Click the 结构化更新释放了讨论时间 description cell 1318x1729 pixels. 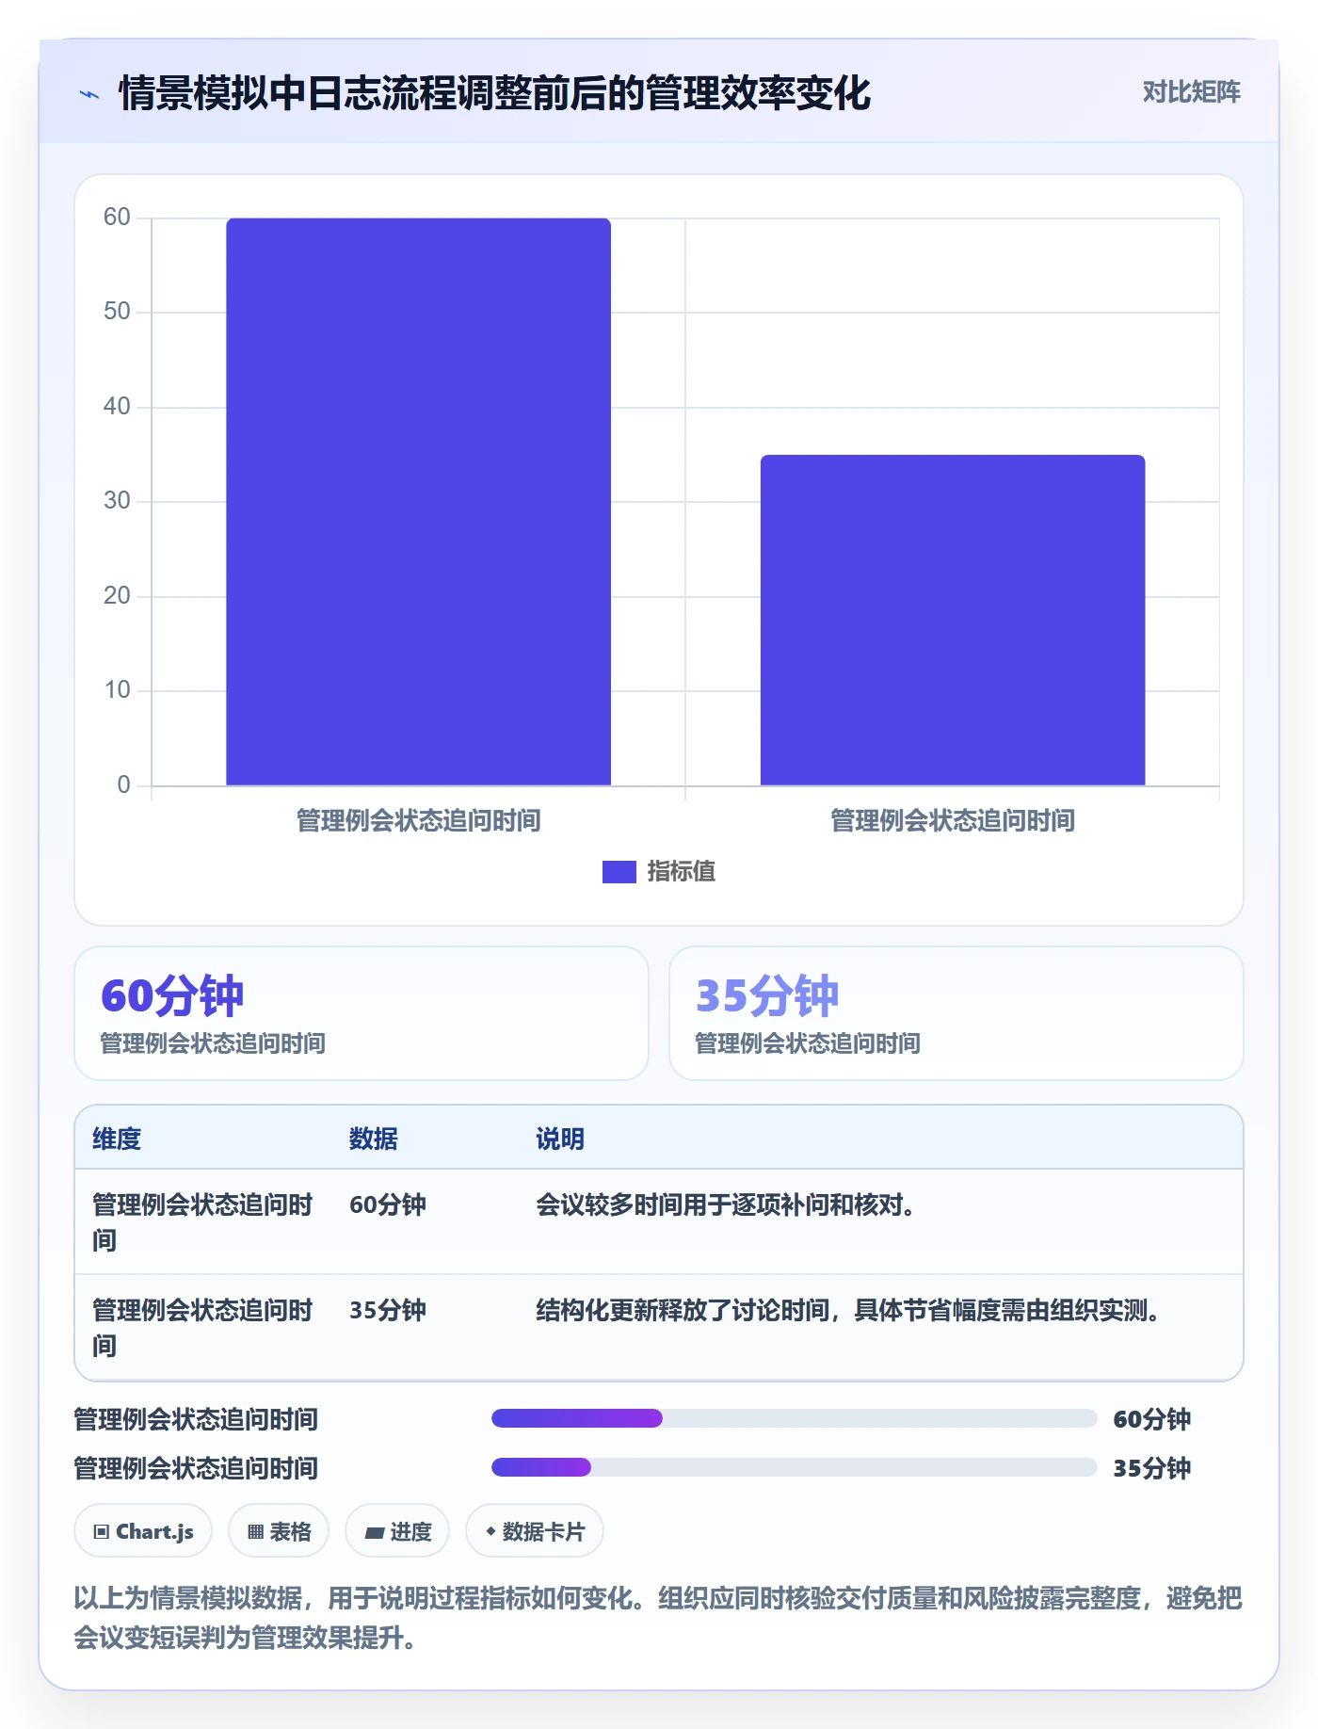pos(848,1310)
